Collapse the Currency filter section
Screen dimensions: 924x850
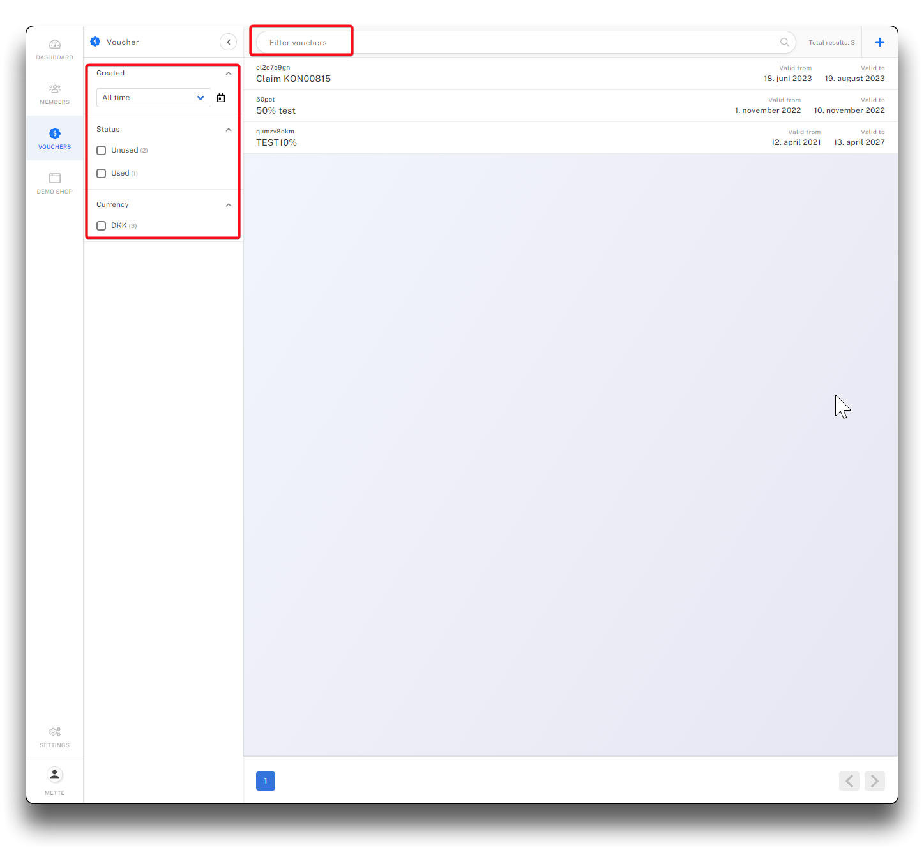[x=229, y=205]
